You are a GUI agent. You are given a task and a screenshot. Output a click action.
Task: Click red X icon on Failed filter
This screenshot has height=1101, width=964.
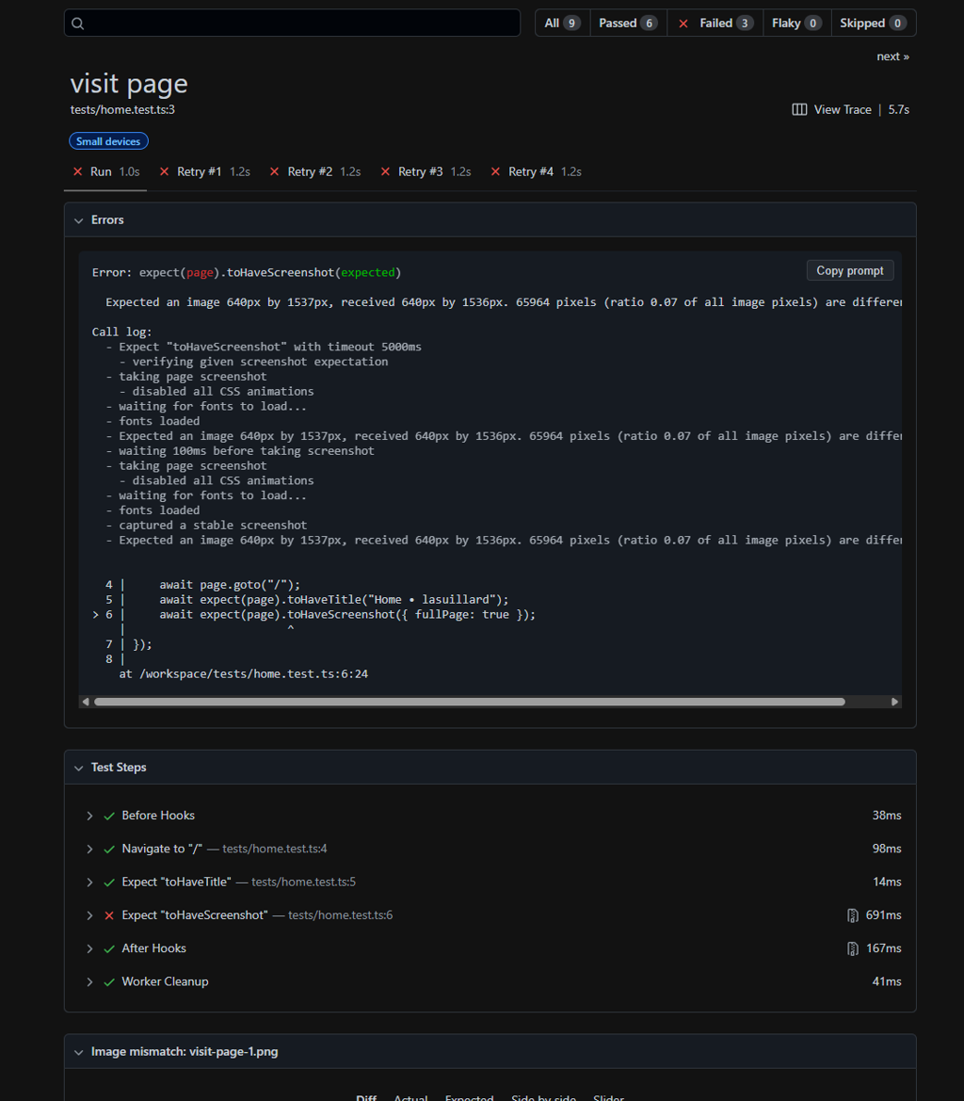click(683, 24)
